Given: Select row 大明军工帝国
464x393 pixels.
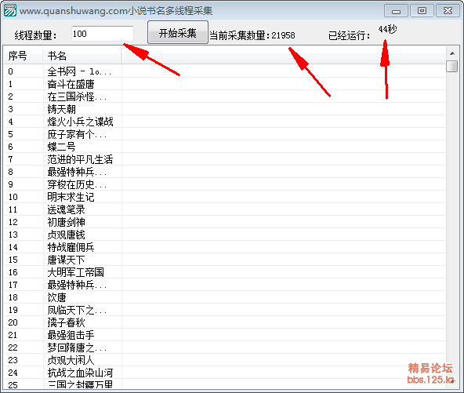Looking at the screenshot, I should tap(225, 272).
